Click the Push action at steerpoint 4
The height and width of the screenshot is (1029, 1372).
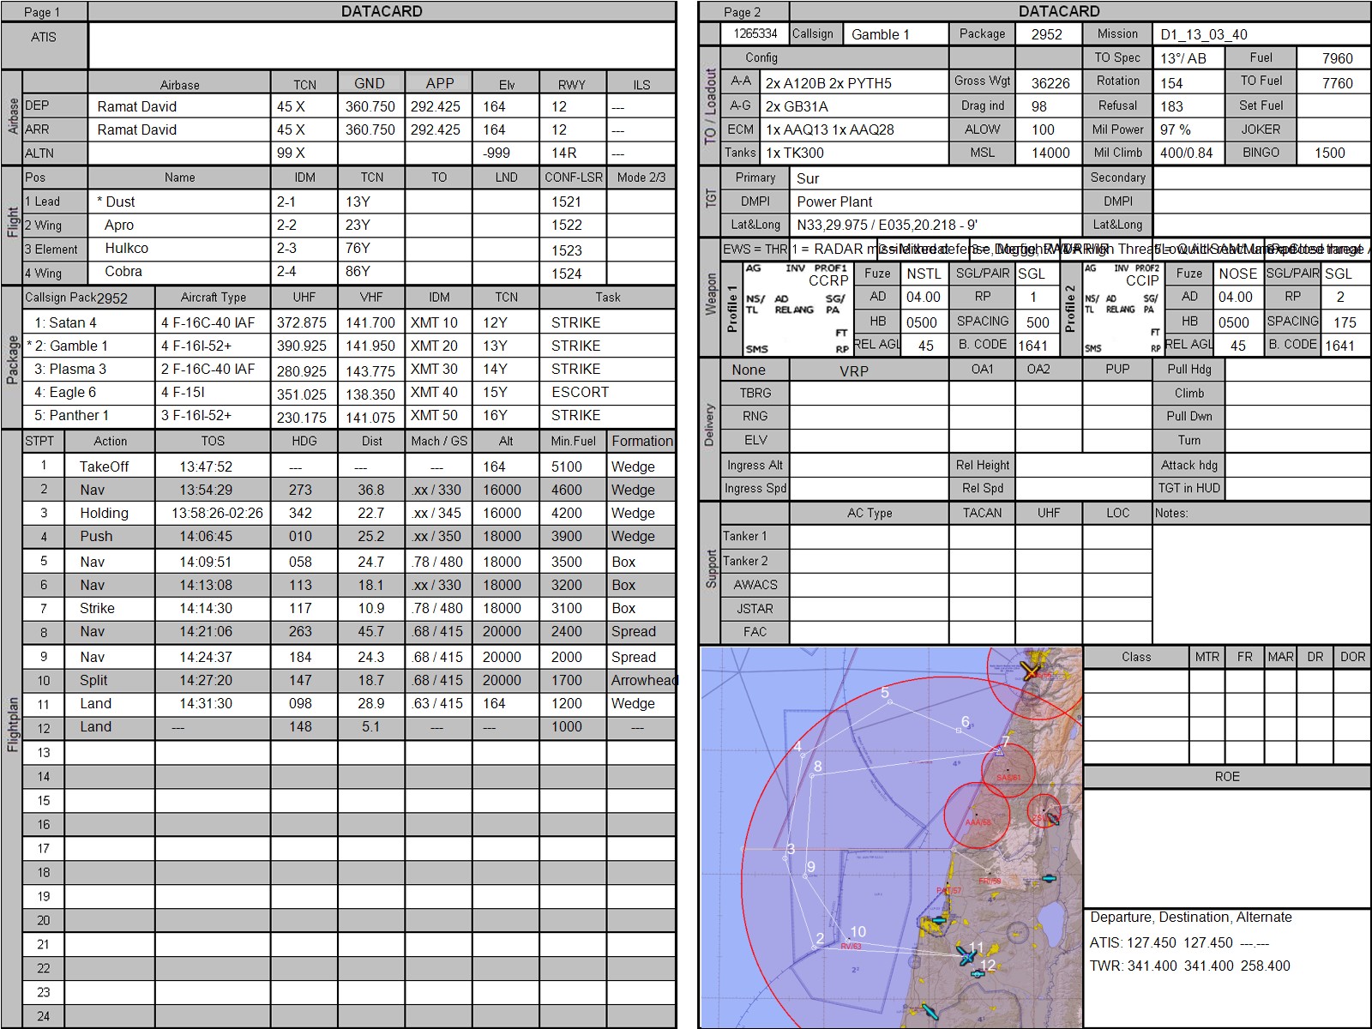tap(96, 536)
